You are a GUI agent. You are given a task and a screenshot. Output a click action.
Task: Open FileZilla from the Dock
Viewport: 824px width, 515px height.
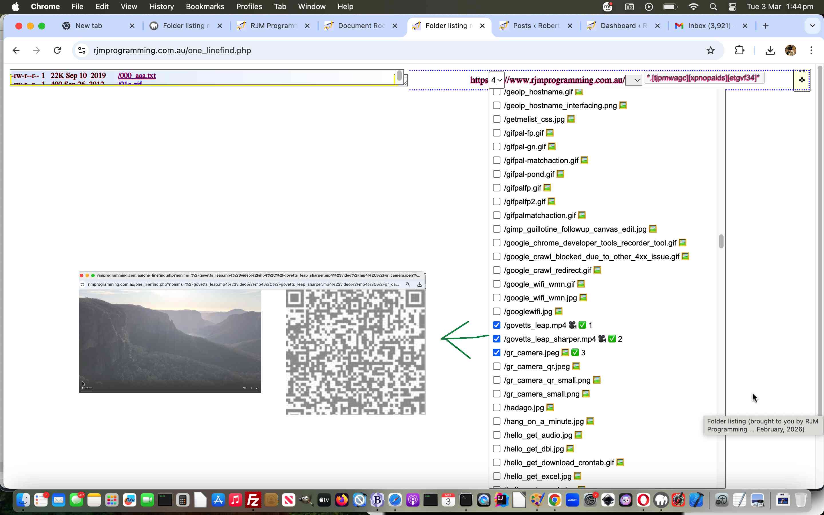[x=253, y=500]
